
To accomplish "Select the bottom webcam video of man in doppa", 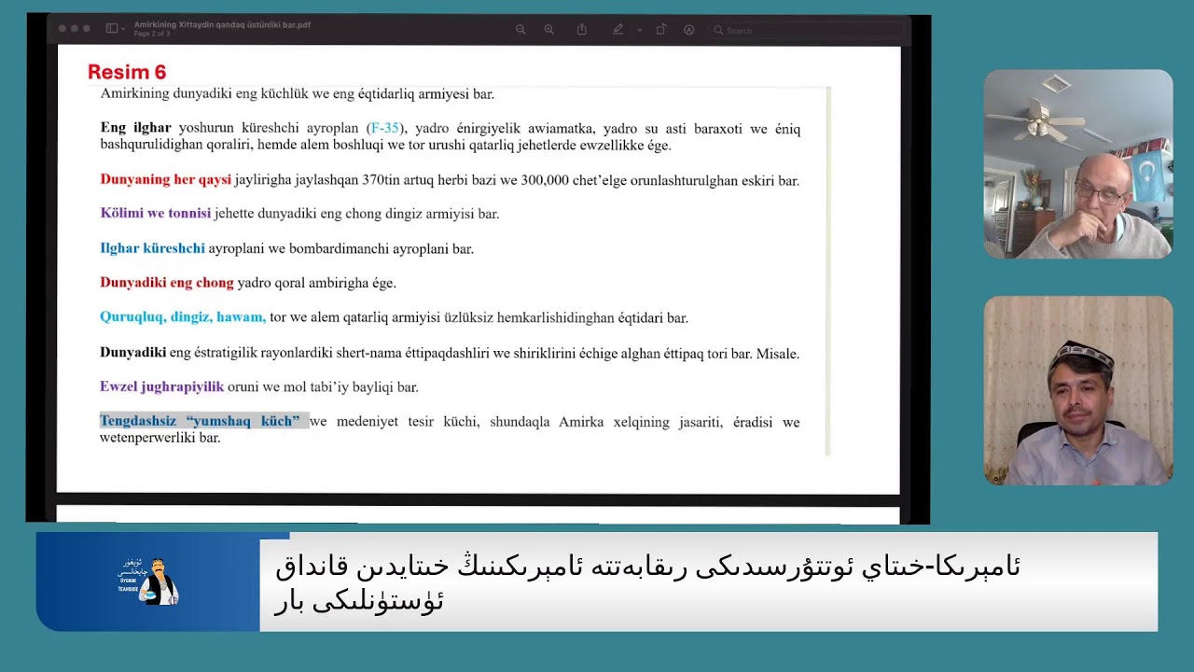I will point(1078,390).
